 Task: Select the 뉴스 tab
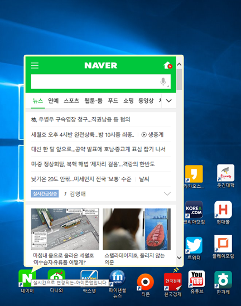coord(38,101)
